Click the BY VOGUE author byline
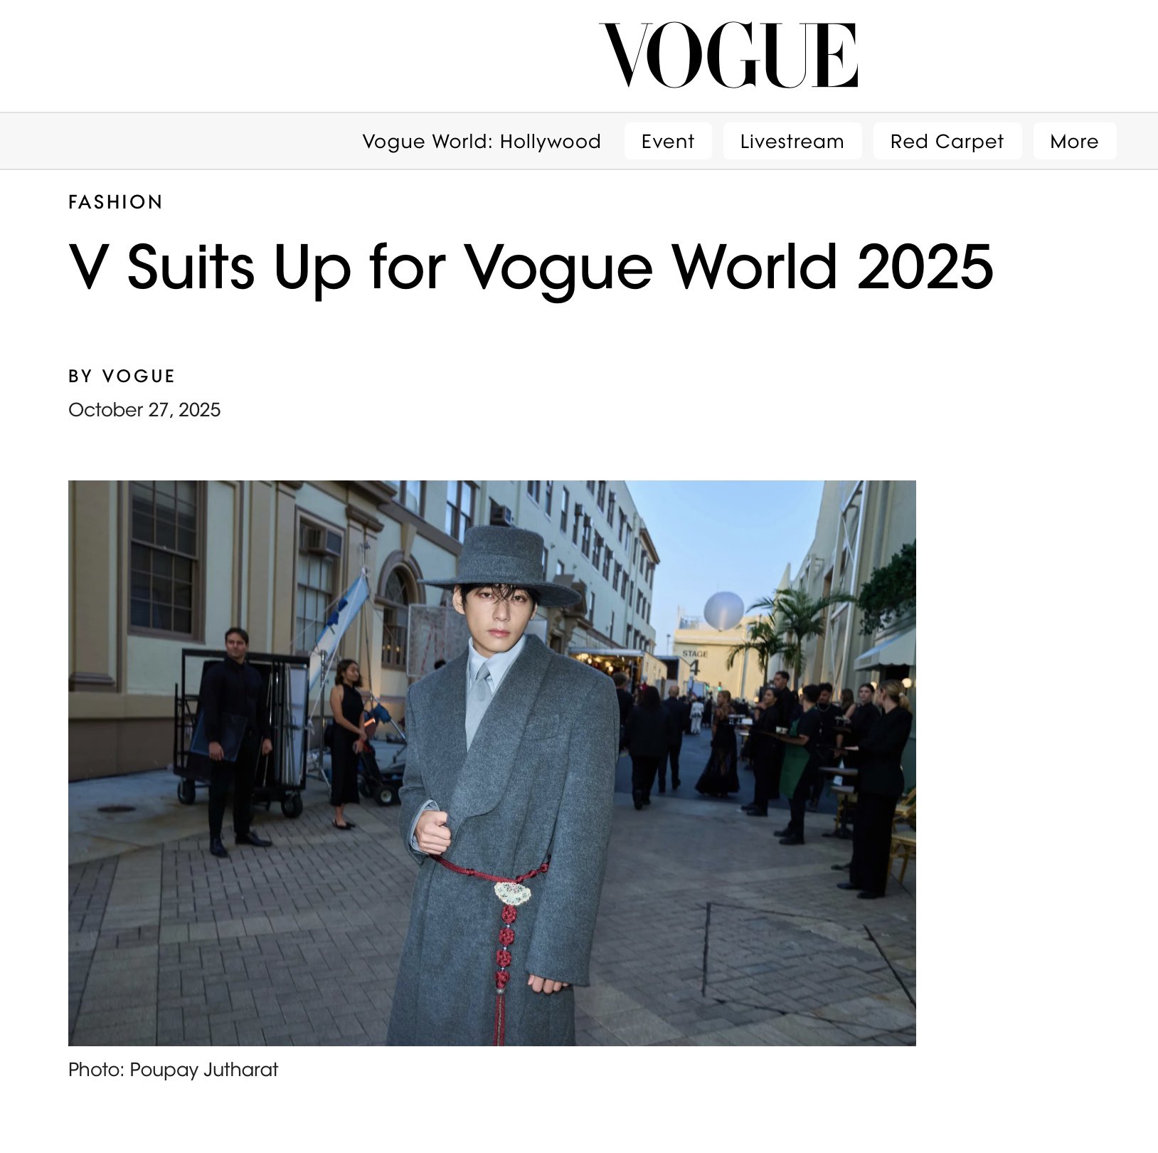The height and width of the screenshot is (1153, 1158). click(x=122, y=376)
